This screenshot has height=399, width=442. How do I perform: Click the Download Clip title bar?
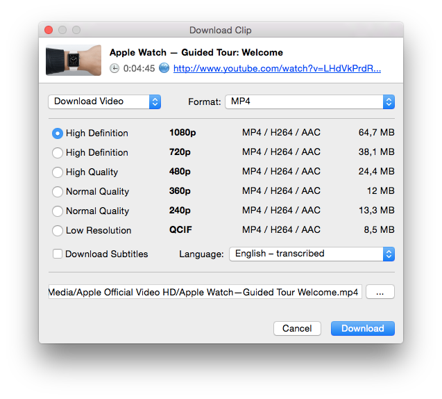coord(221,30)
